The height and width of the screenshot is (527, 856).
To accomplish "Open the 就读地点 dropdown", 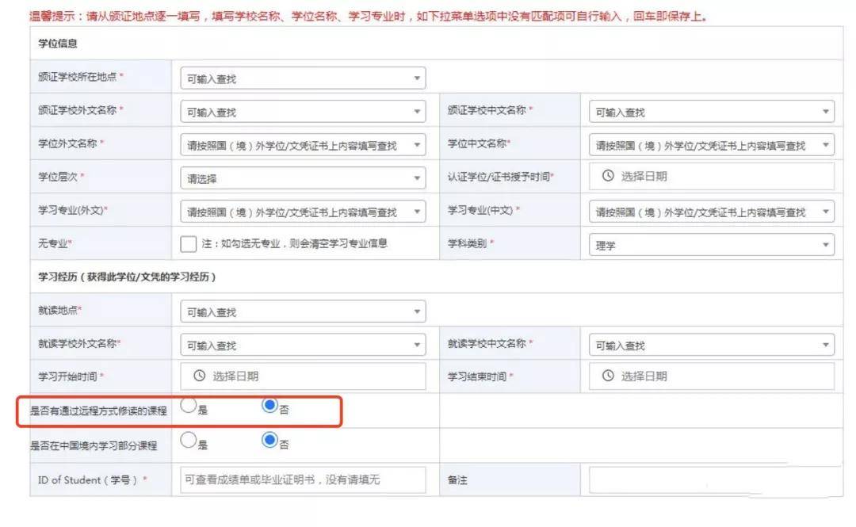I will (x=303, y=311).
